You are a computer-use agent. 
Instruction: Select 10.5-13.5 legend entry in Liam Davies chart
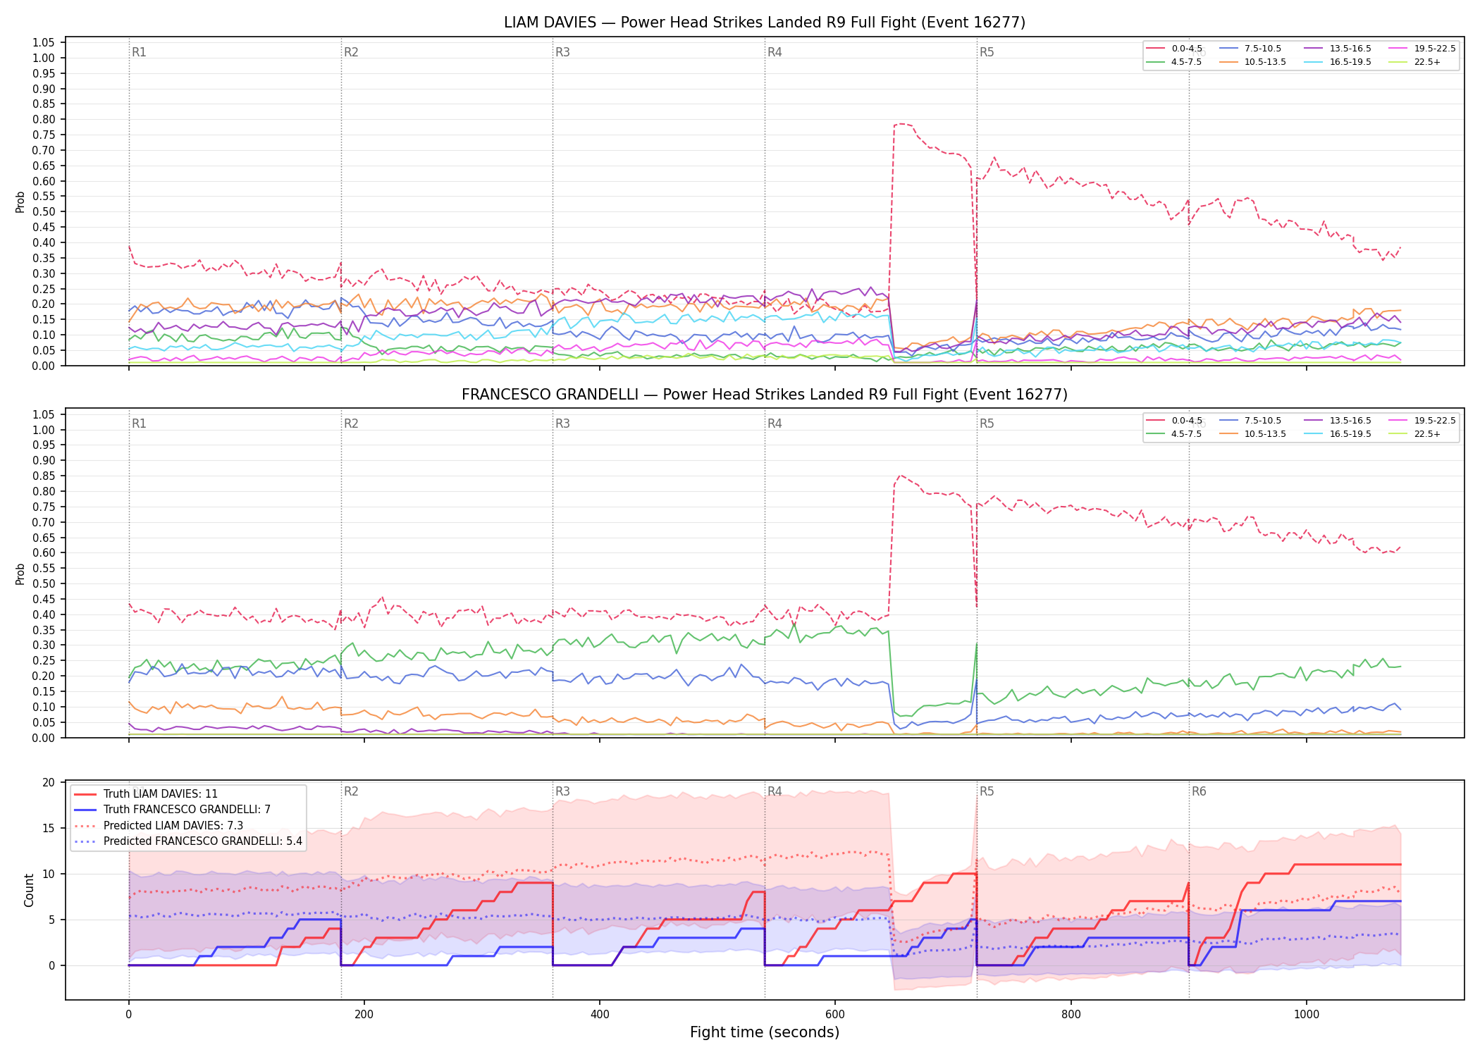[1252, 62]
